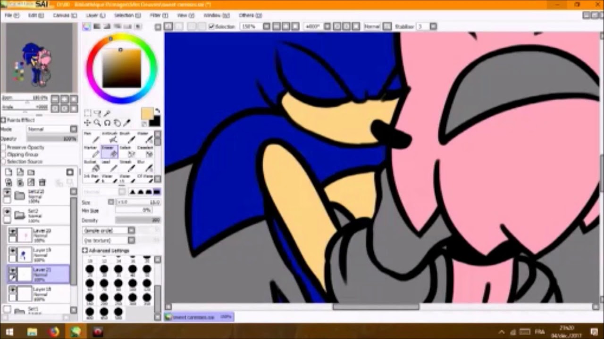Enable Selection Source checkbox
Viewport: 604px width, 339px height.
4,161
